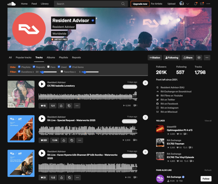The width and height of the screenshot is (218, 184).
Task: Adjust the Favorites slider handle
Action: pyautogui.click(x=85, y=72)
